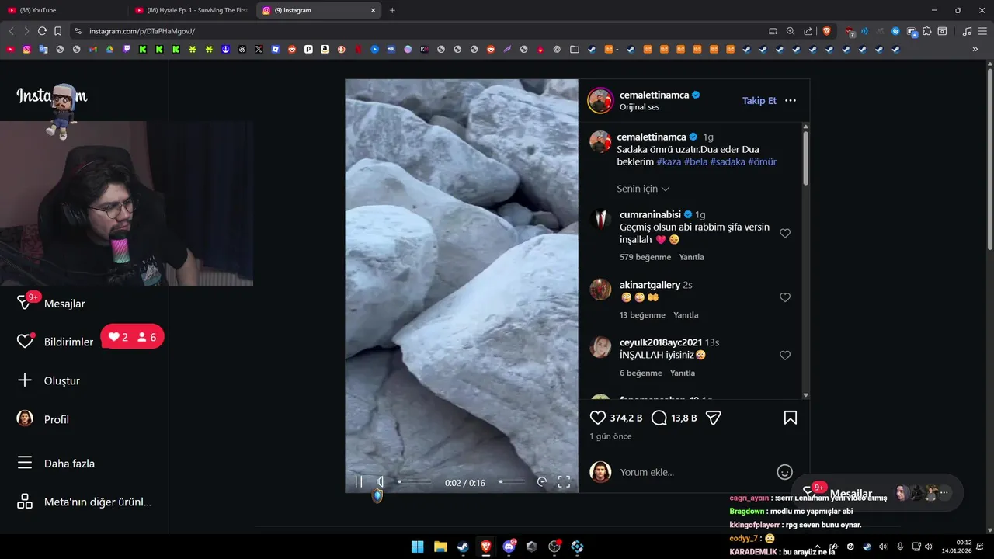Open the #kaza hashtag link
Screen dimensions: 994x559
tap(669, 162)
